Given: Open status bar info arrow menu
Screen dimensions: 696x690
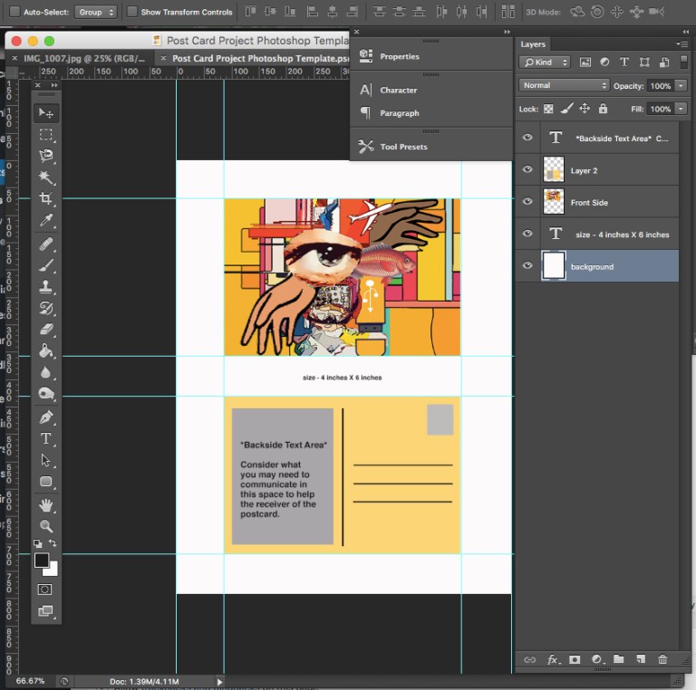Looking at the screenshot, I should (219, 682).
